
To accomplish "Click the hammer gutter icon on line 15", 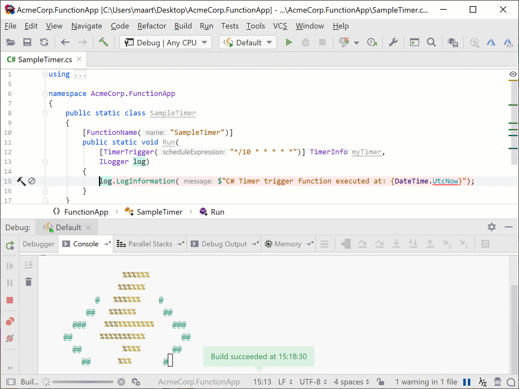I will coord(21,181).
